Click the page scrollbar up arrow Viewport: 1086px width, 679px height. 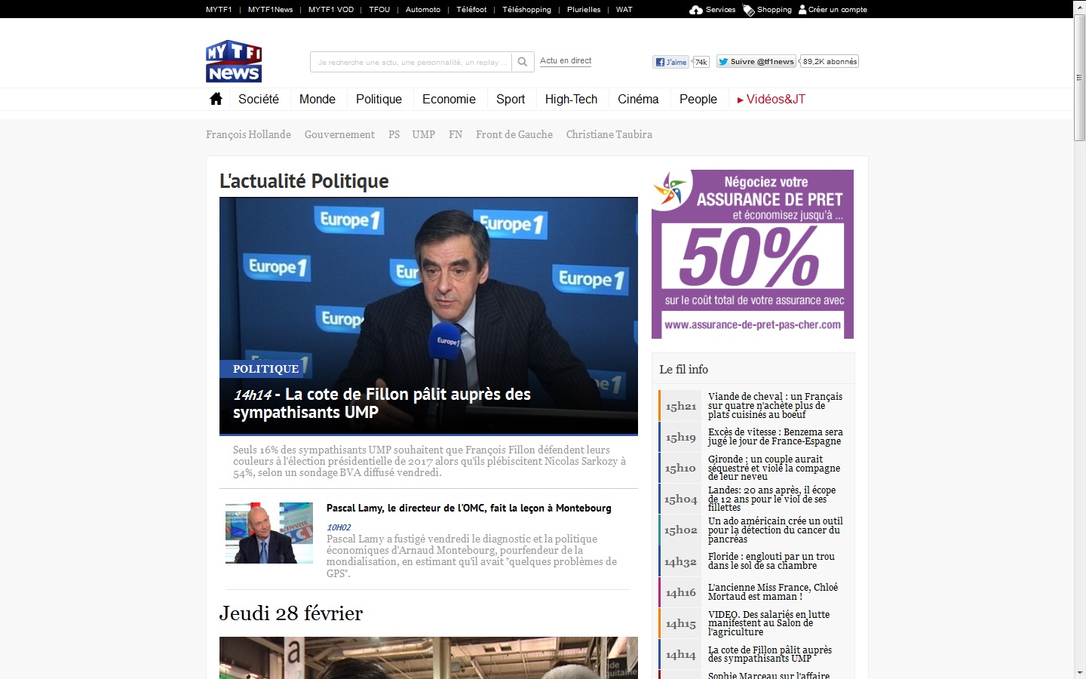1080,6
